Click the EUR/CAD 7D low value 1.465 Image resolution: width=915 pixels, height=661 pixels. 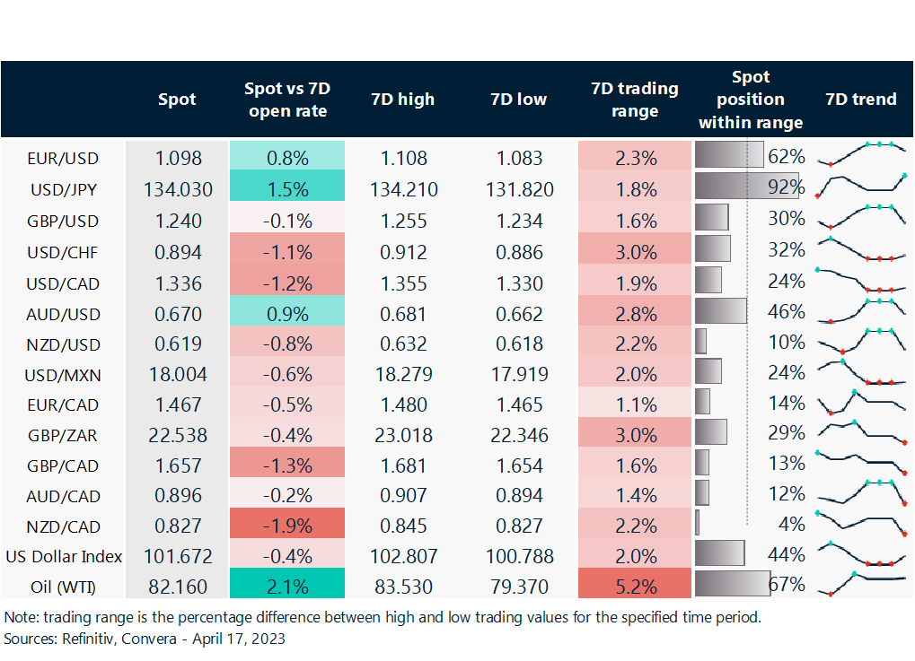(x=519, y=404)
